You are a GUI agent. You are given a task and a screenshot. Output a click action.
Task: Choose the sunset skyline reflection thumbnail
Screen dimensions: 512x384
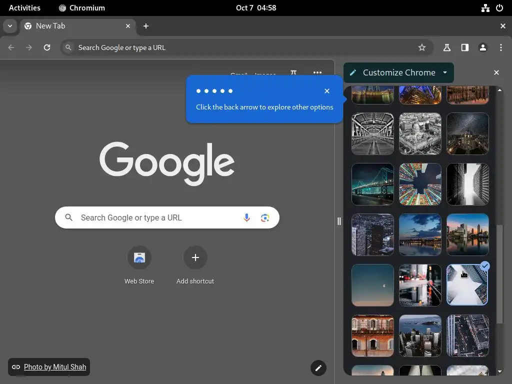click(467, 234)
